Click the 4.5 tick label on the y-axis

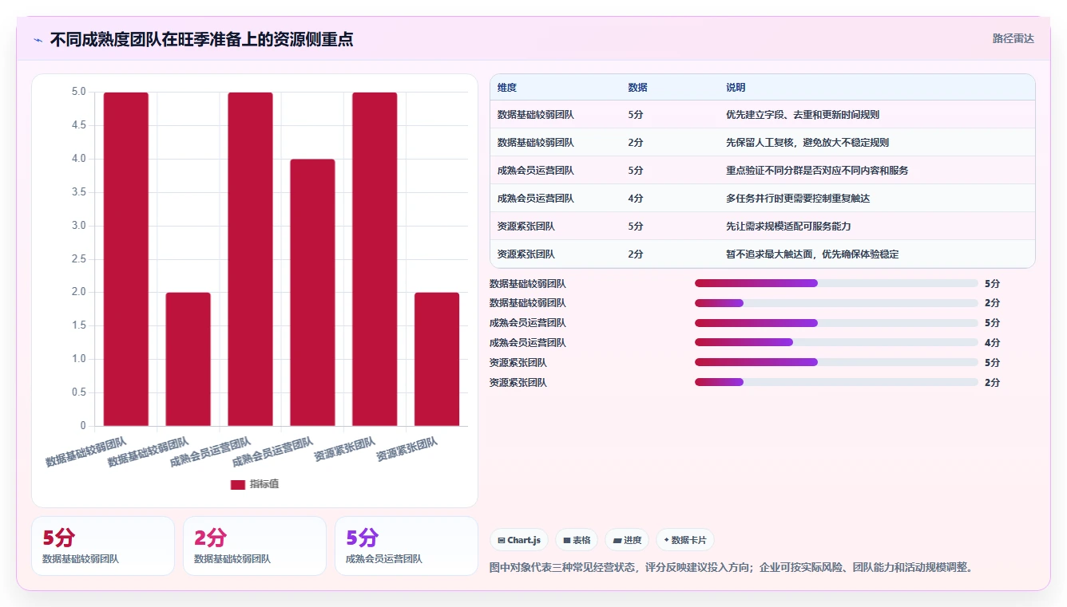78,125
